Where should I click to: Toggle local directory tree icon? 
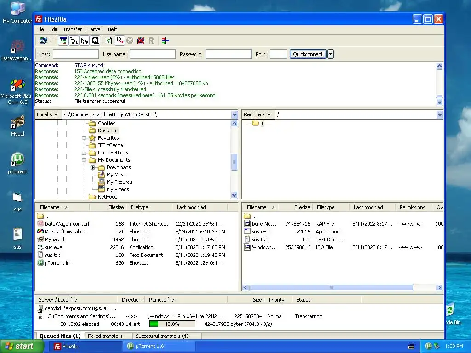[74, 40]
